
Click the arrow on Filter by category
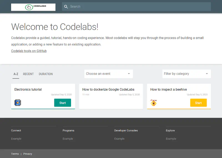coord(207,74)
